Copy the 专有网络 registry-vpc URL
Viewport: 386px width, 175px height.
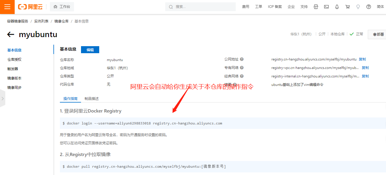tap(365, 68)
